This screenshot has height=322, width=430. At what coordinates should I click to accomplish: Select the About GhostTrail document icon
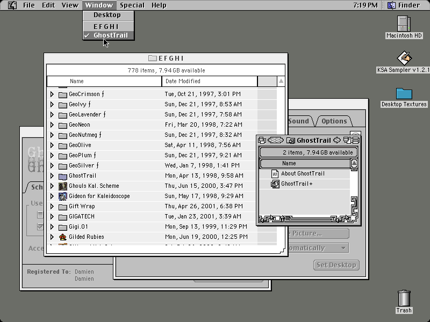point(275,173)
